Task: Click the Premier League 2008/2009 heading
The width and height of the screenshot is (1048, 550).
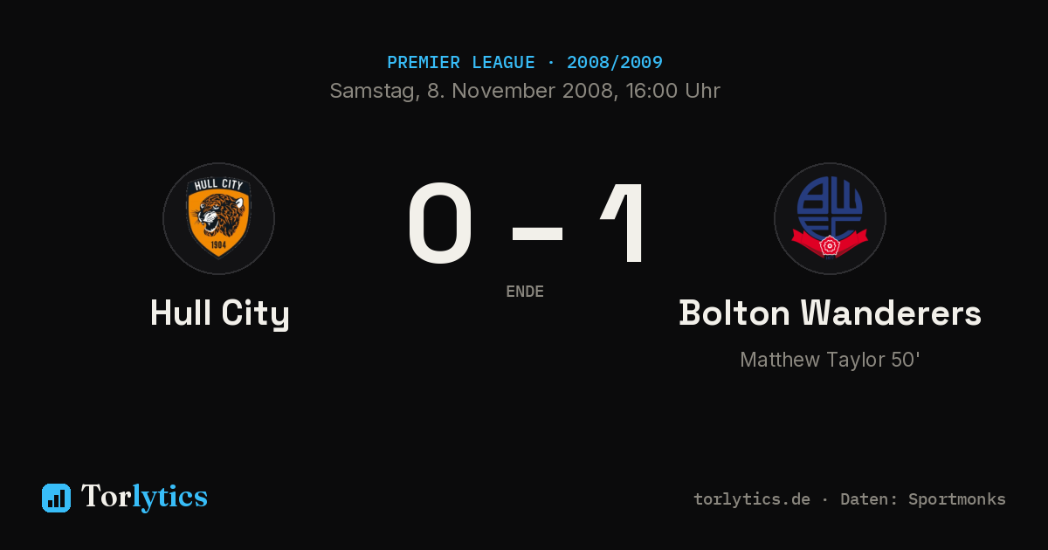Action: pyautogui.click(x=524, y=63)
